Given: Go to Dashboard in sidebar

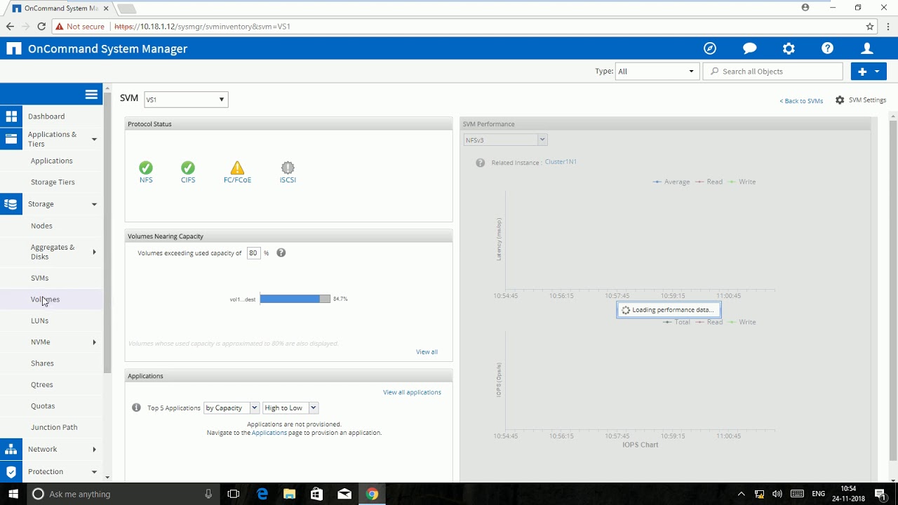Looking at the screenshot, I should pyautogui.click(x=46, y=116).
